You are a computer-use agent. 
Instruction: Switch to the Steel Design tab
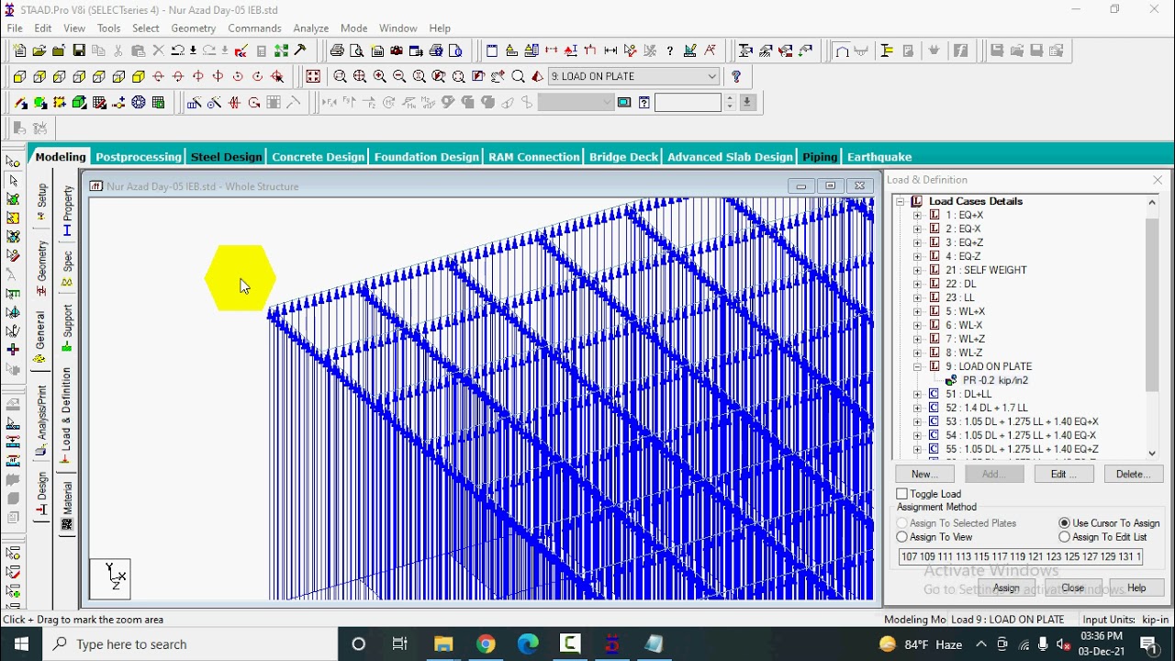(x=226, y=157)
